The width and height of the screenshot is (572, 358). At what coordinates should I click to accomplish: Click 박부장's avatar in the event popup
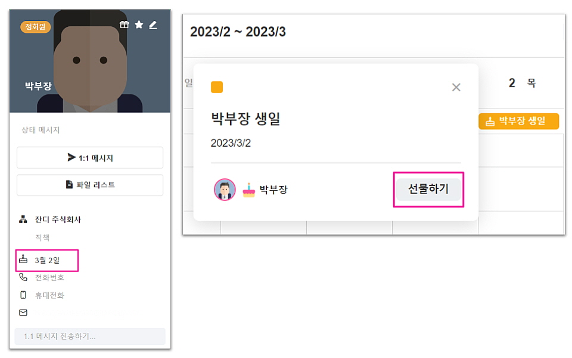[225, 190]
